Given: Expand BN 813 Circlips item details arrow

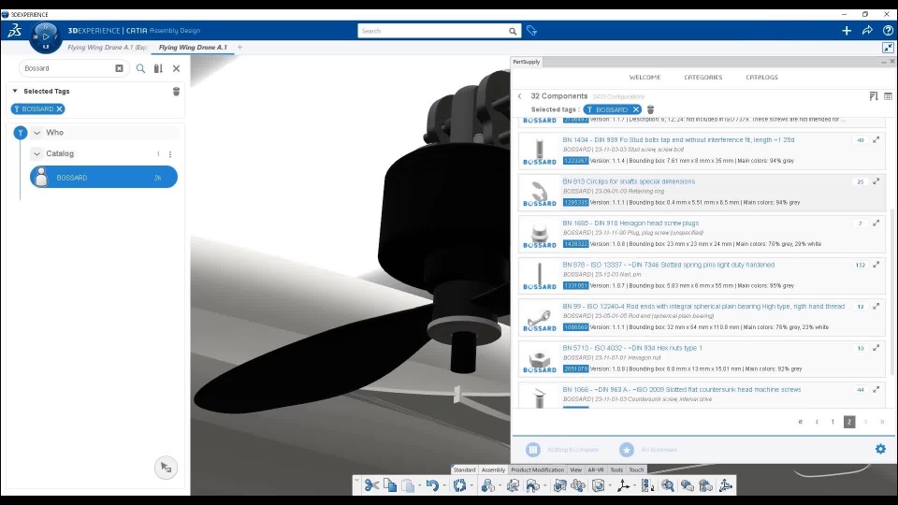Looking at the screenshot, I should [x=876, y=181].
